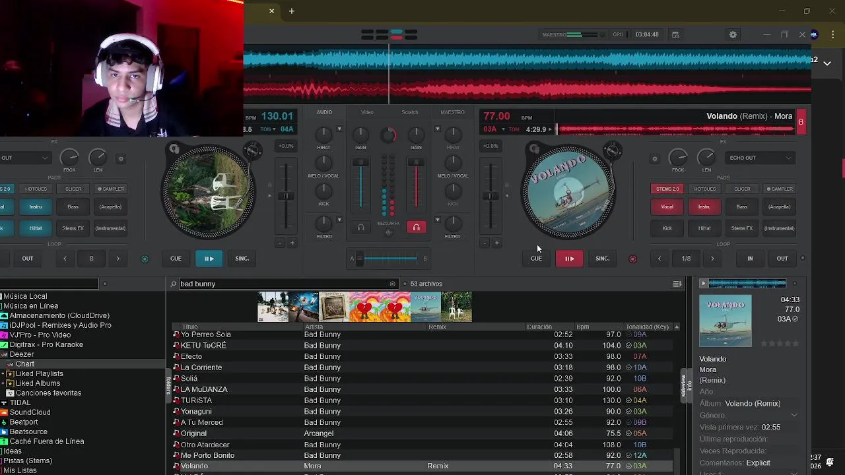Toggle the Kick stem pad on right deck
Screen dimensions: 845x475
(x=667, y=228)
